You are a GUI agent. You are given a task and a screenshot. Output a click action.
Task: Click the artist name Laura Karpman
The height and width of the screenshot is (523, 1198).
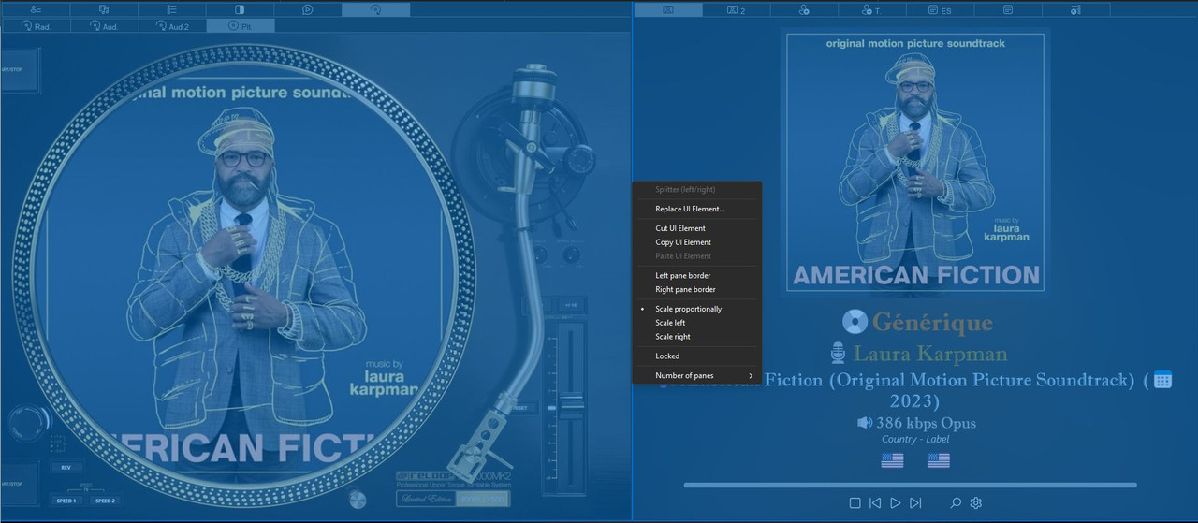[930, 354]
